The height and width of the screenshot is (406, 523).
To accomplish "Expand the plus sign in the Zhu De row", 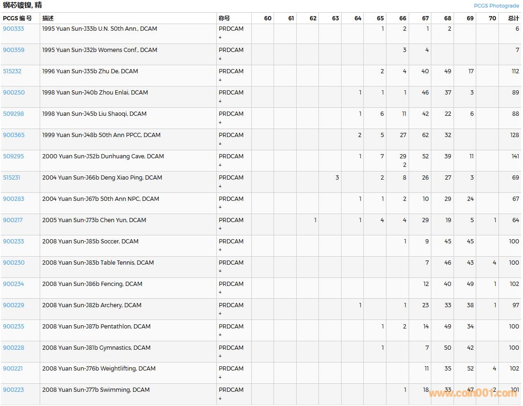I will coord(220,80).
